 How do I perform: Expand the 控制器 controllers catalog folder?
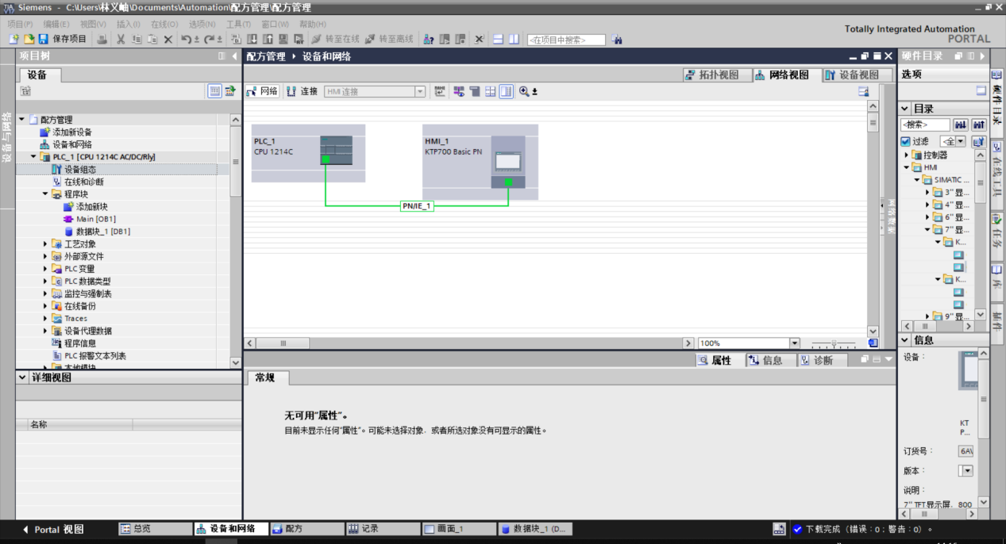[x=906, y=155]
